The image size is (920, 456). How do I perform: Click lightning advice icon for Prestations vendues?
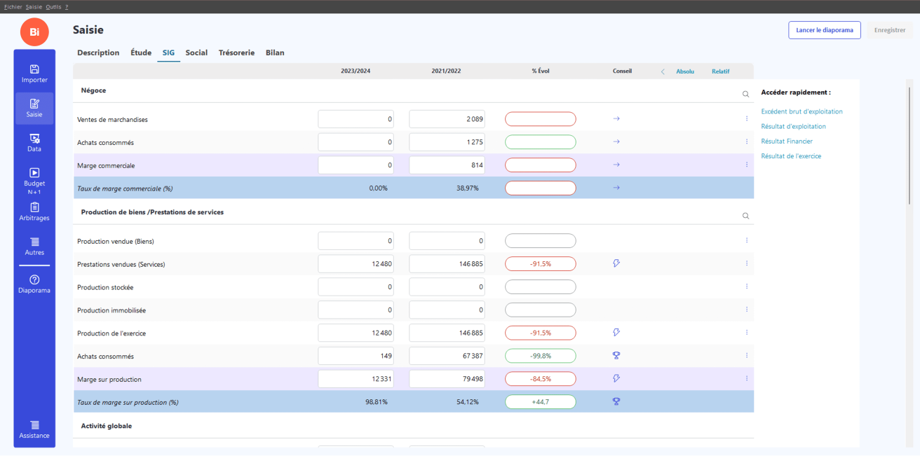(616, 263)
